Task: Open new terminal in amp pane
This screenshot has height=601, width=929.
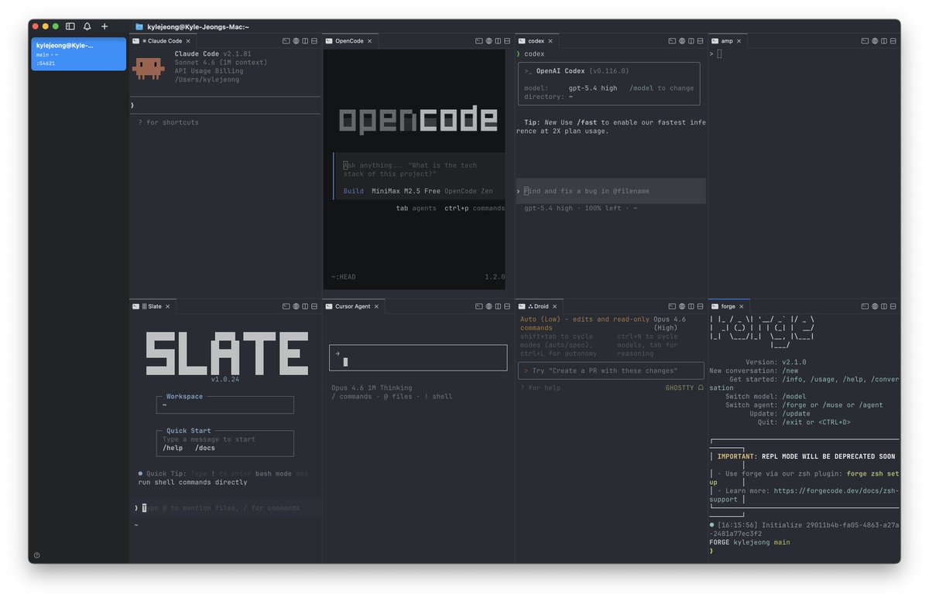Action: pos(865,41)
